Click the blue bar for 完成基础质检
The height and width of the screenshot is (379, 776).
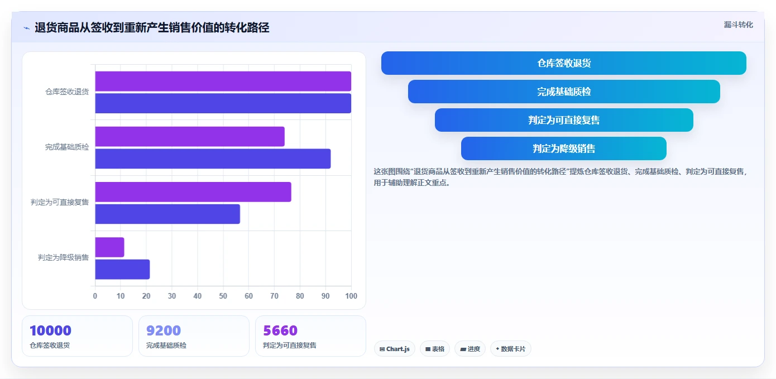click(x=213, y=159)
